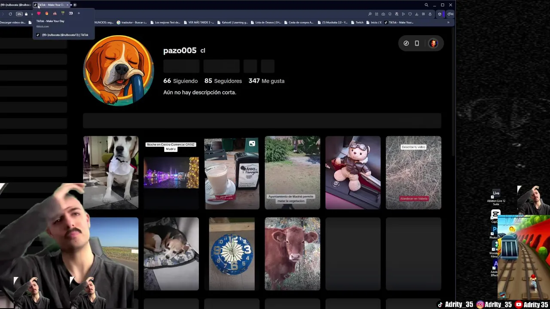Toggle the VPN badge in address bar
This screenshot has width=550, height=309.
coord(19,14)
